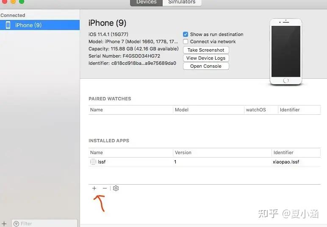Click the Serial Number F4GSDD34HG72 text
Viewport: 327px width, 227px height.
pos(124,56)
